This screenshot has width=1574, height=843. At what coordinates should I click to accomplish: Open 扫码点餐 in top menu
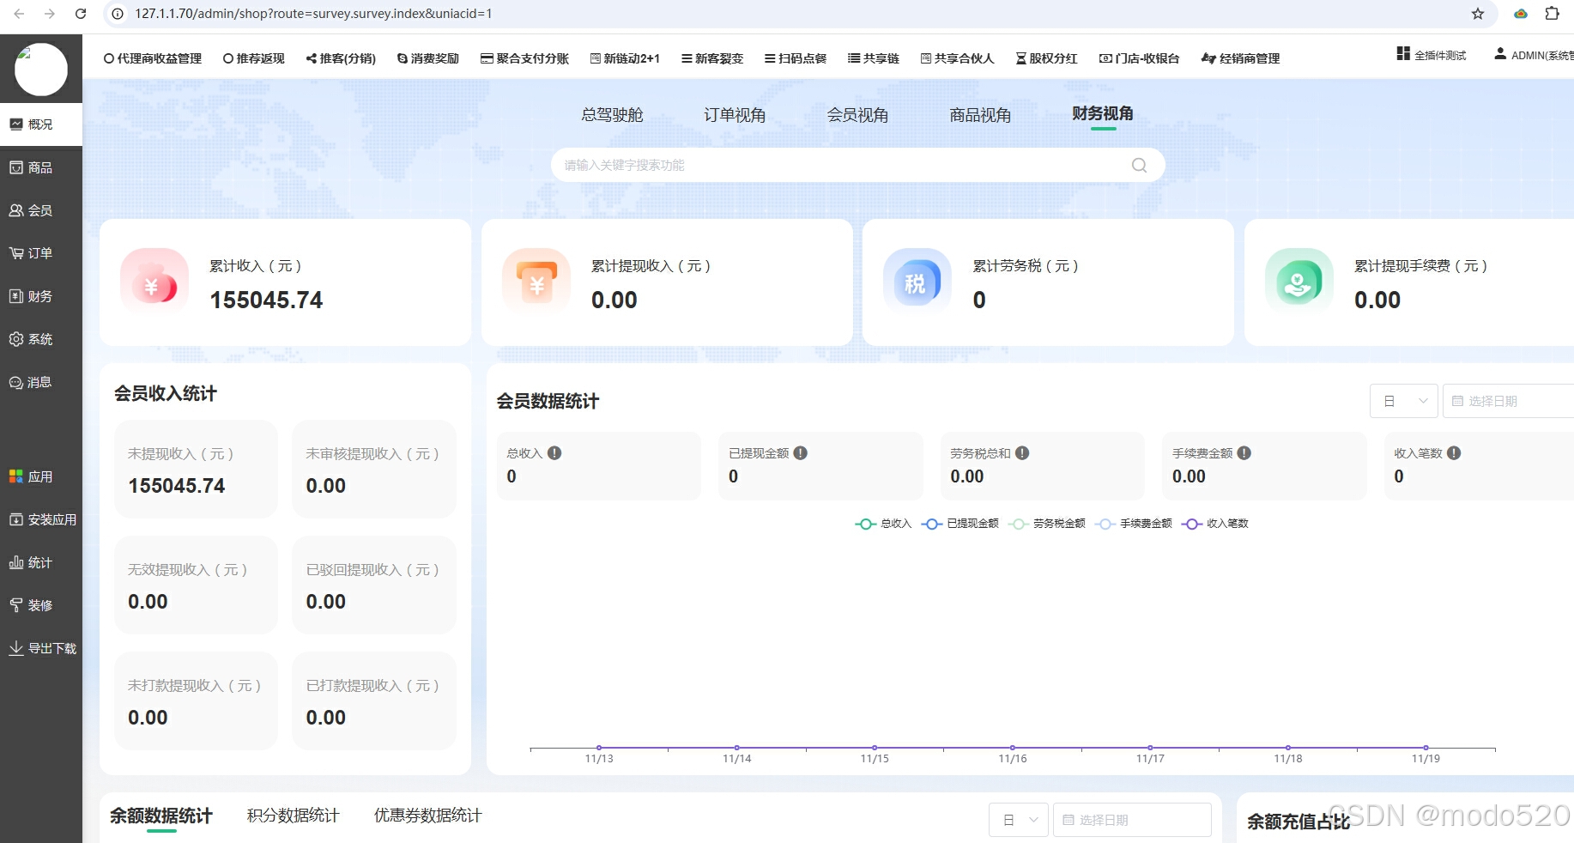(796, 58)
